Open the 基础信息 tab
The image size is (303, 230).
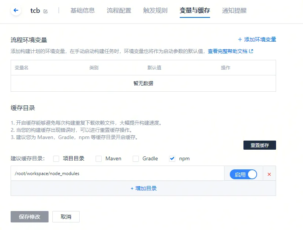pyautogui.click(x=82, y=11)
